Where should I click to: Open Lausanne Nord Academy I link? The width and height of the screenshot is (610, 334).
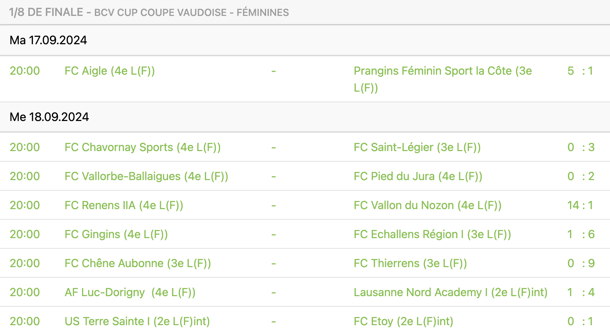click(x=451, y=292)
